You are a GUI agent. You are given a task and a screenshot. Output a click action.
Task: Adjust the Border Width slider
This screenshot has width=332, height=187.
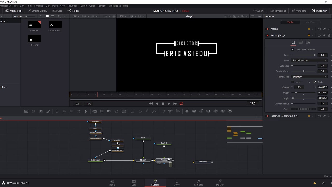[303, 71]
